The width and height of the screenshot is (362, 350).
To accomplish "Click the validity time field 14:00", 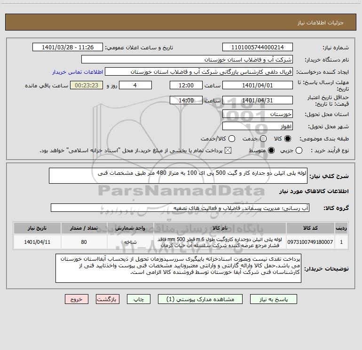I will (x=186, y=100).
